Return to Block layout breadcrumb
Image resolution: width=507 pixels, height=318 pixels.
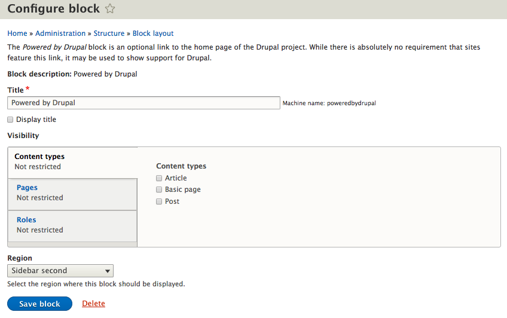click(153, 33)
